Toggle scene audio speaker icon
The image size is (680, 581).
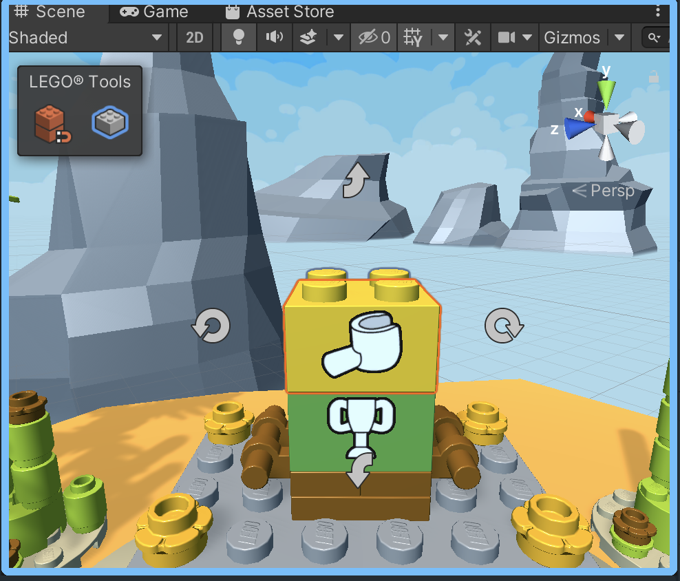(x=274, y=38)
